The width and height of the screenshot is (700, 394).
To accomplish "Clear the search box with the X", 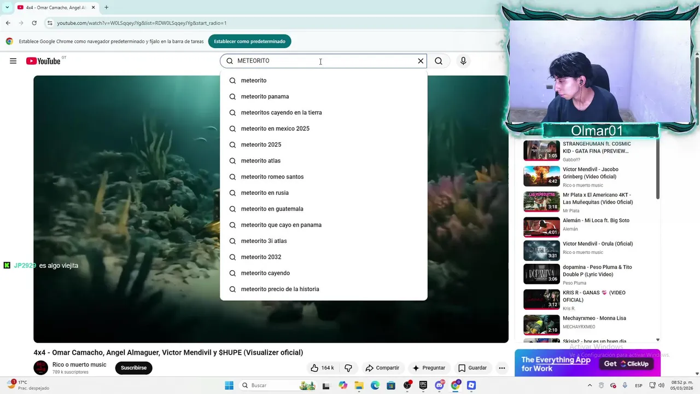I will click(421, 61).
